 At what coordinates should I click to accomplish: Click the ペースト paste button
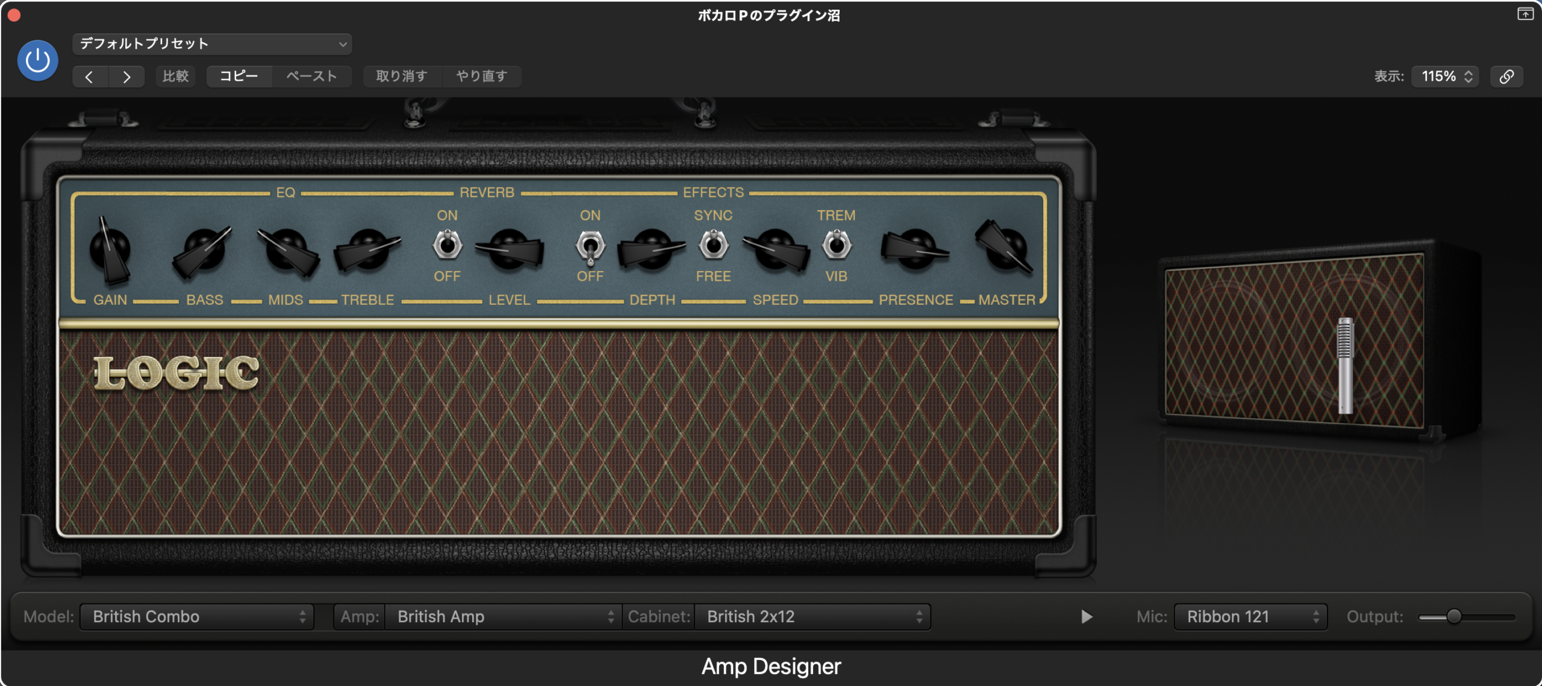[311, 76]
